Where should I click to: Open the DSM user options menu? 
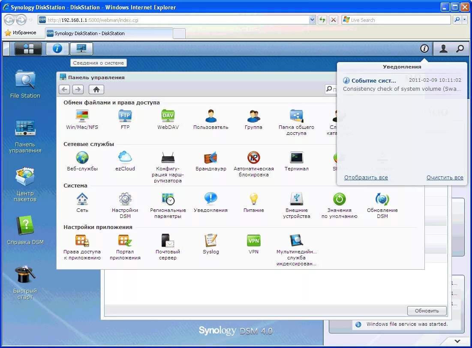pyautogui.click(x=443, y=48)
